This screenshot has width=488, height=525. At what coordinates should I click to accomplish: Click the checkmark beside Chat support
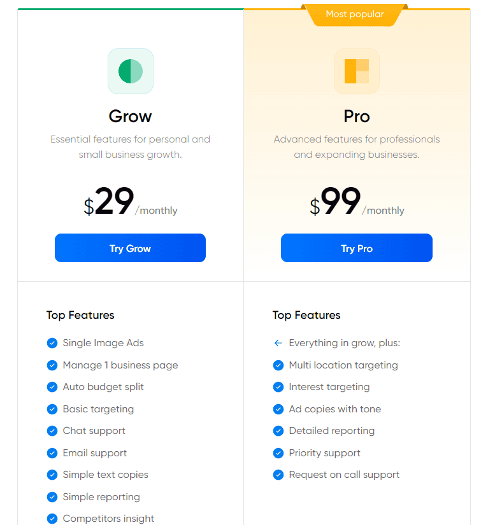click(x=52, y=431)
